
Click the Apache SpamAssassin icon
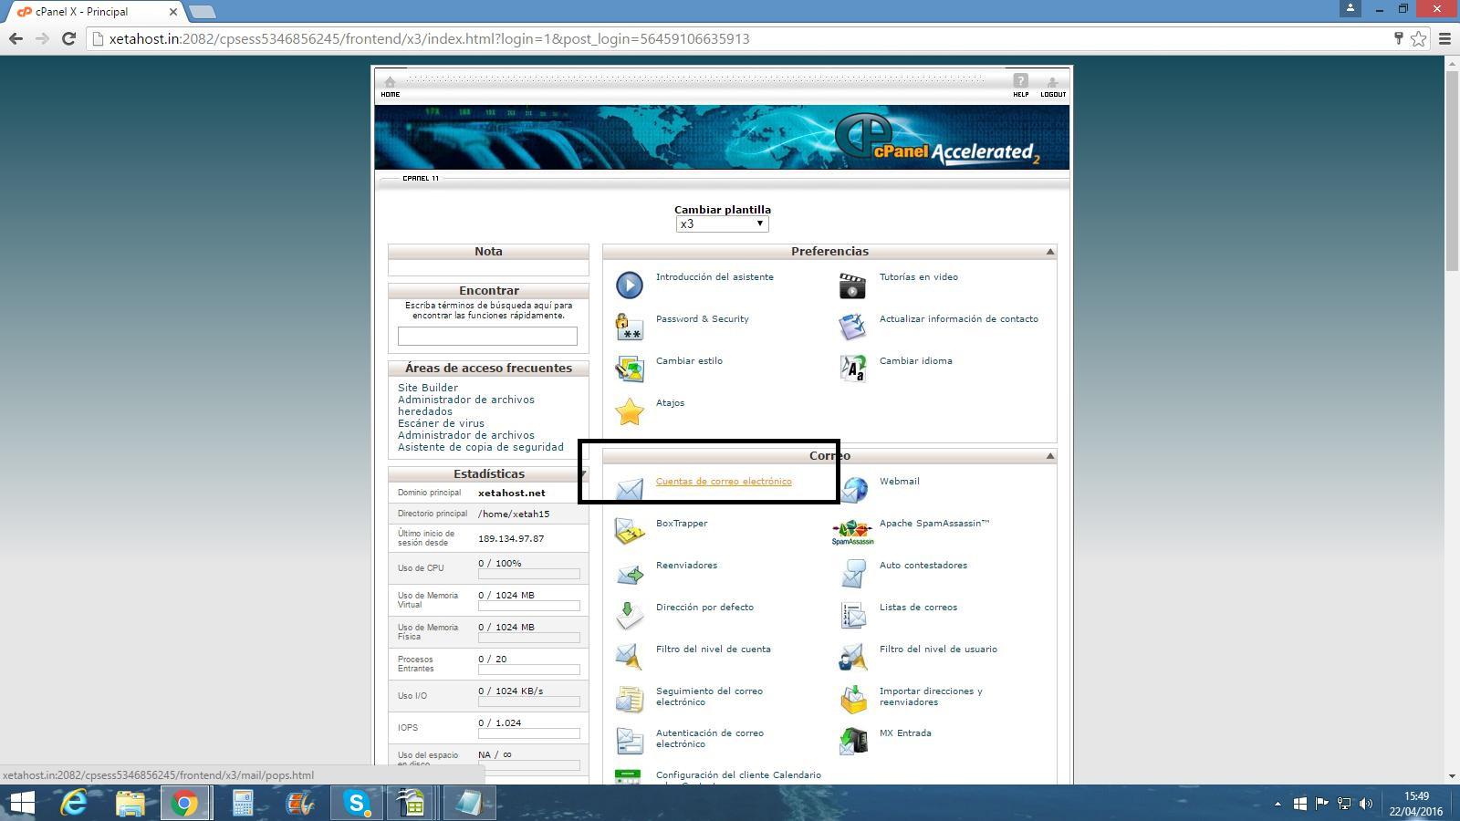852,532
